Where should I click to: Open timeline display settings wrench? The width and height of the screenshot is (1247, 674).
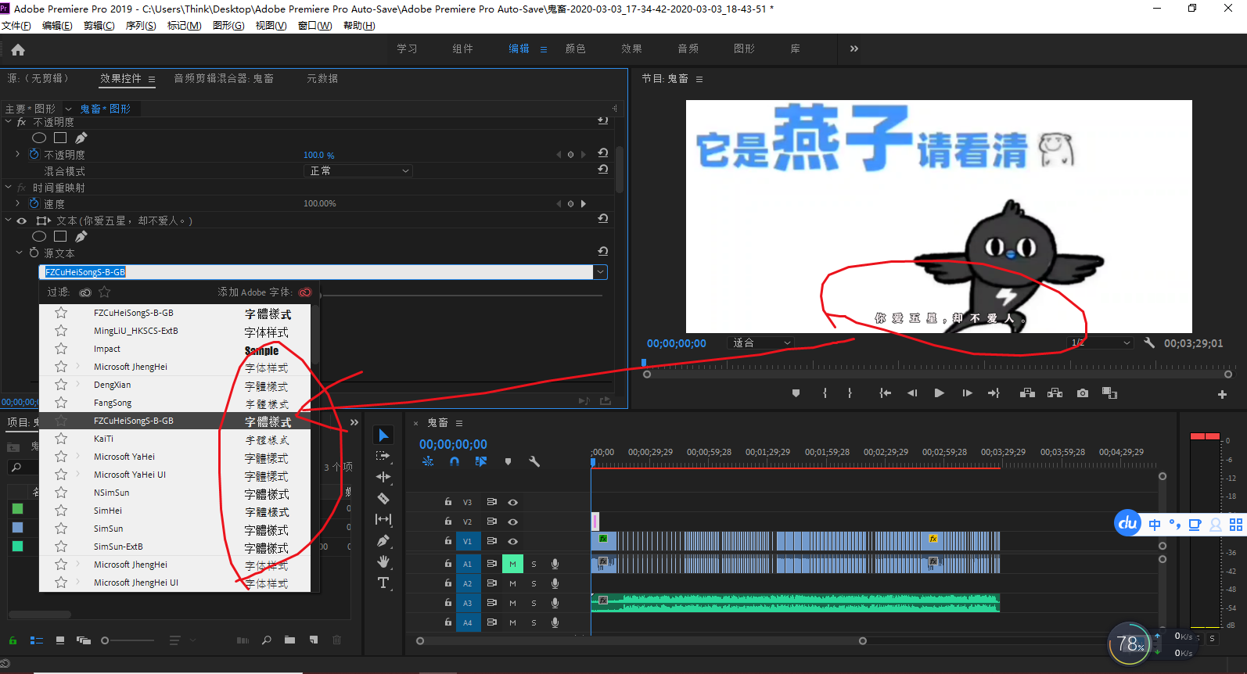click(x=534, y=461)
